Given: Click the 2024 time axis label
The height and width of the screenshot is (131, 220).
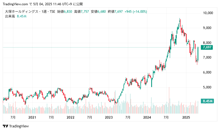Looking at the screenshot, I should [147, 117].
